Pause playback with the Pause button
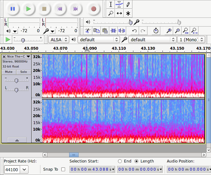The image size is (211, 175). (13, 9)
